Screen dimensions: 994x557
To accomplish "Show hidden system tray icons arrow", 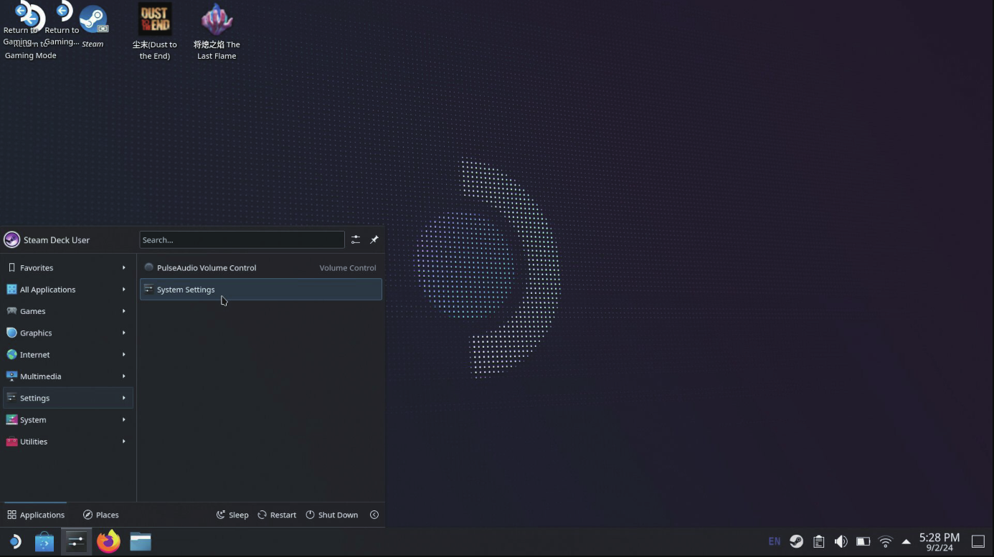I will pos(907,541).
